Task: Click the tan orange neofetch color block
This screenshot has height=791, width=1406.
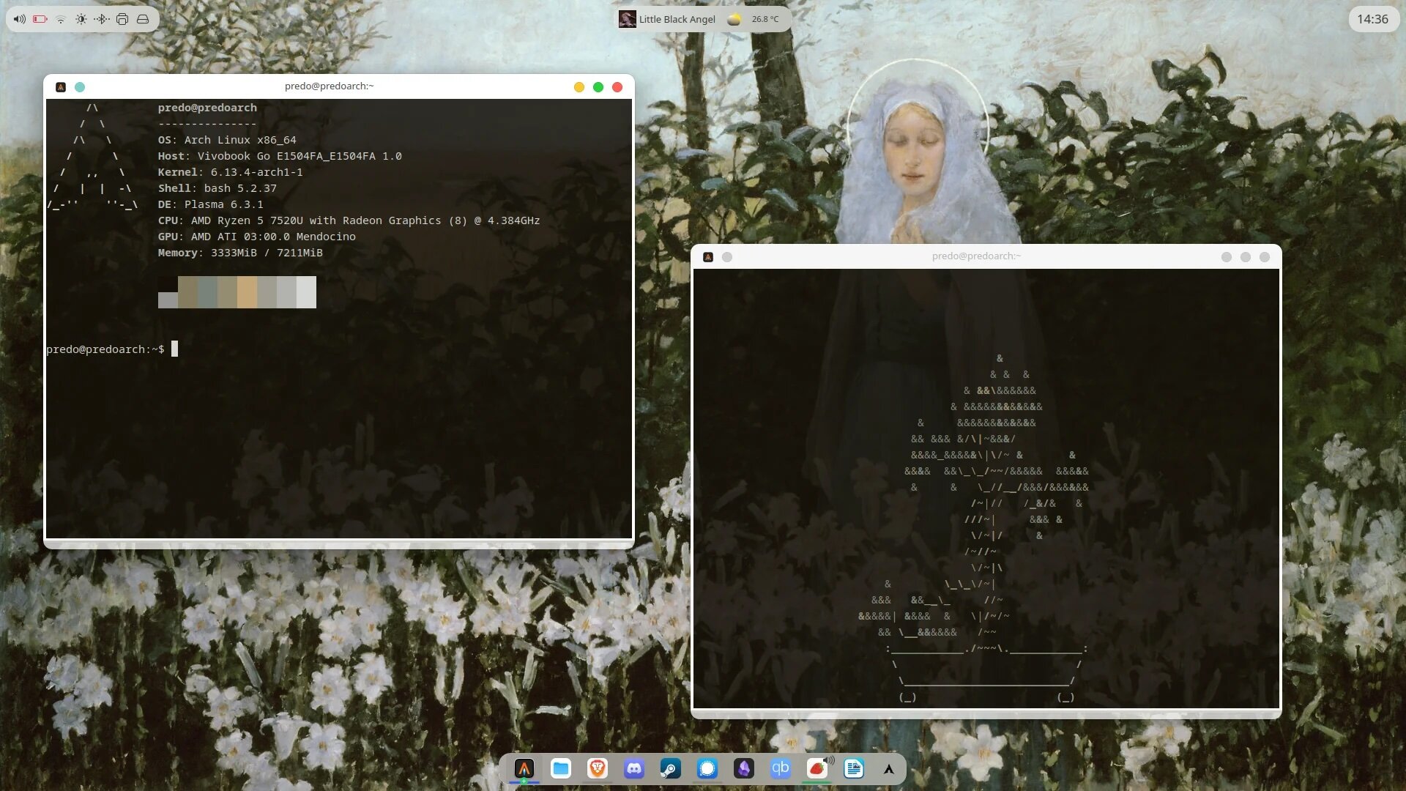Action: [247, 292]
